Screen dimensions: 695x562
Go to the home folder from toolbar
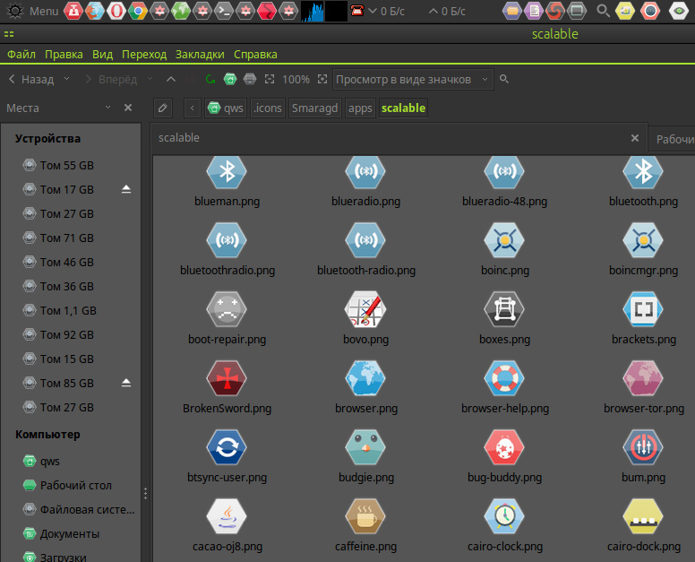[230, 80]
